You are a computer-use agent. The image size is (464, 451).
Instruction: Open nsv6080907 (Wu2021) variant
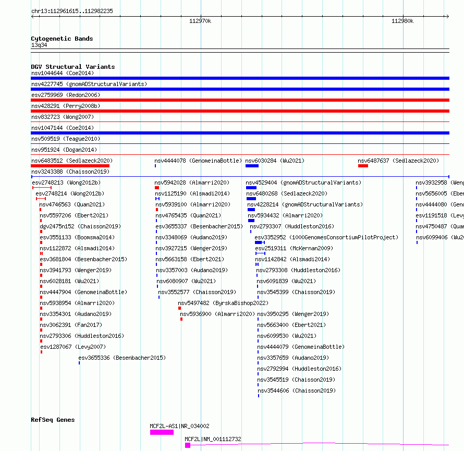(x=186, y=281)
